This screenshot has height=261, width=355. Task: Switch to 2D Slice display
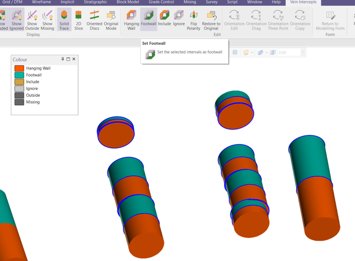(x=78, y=19)
